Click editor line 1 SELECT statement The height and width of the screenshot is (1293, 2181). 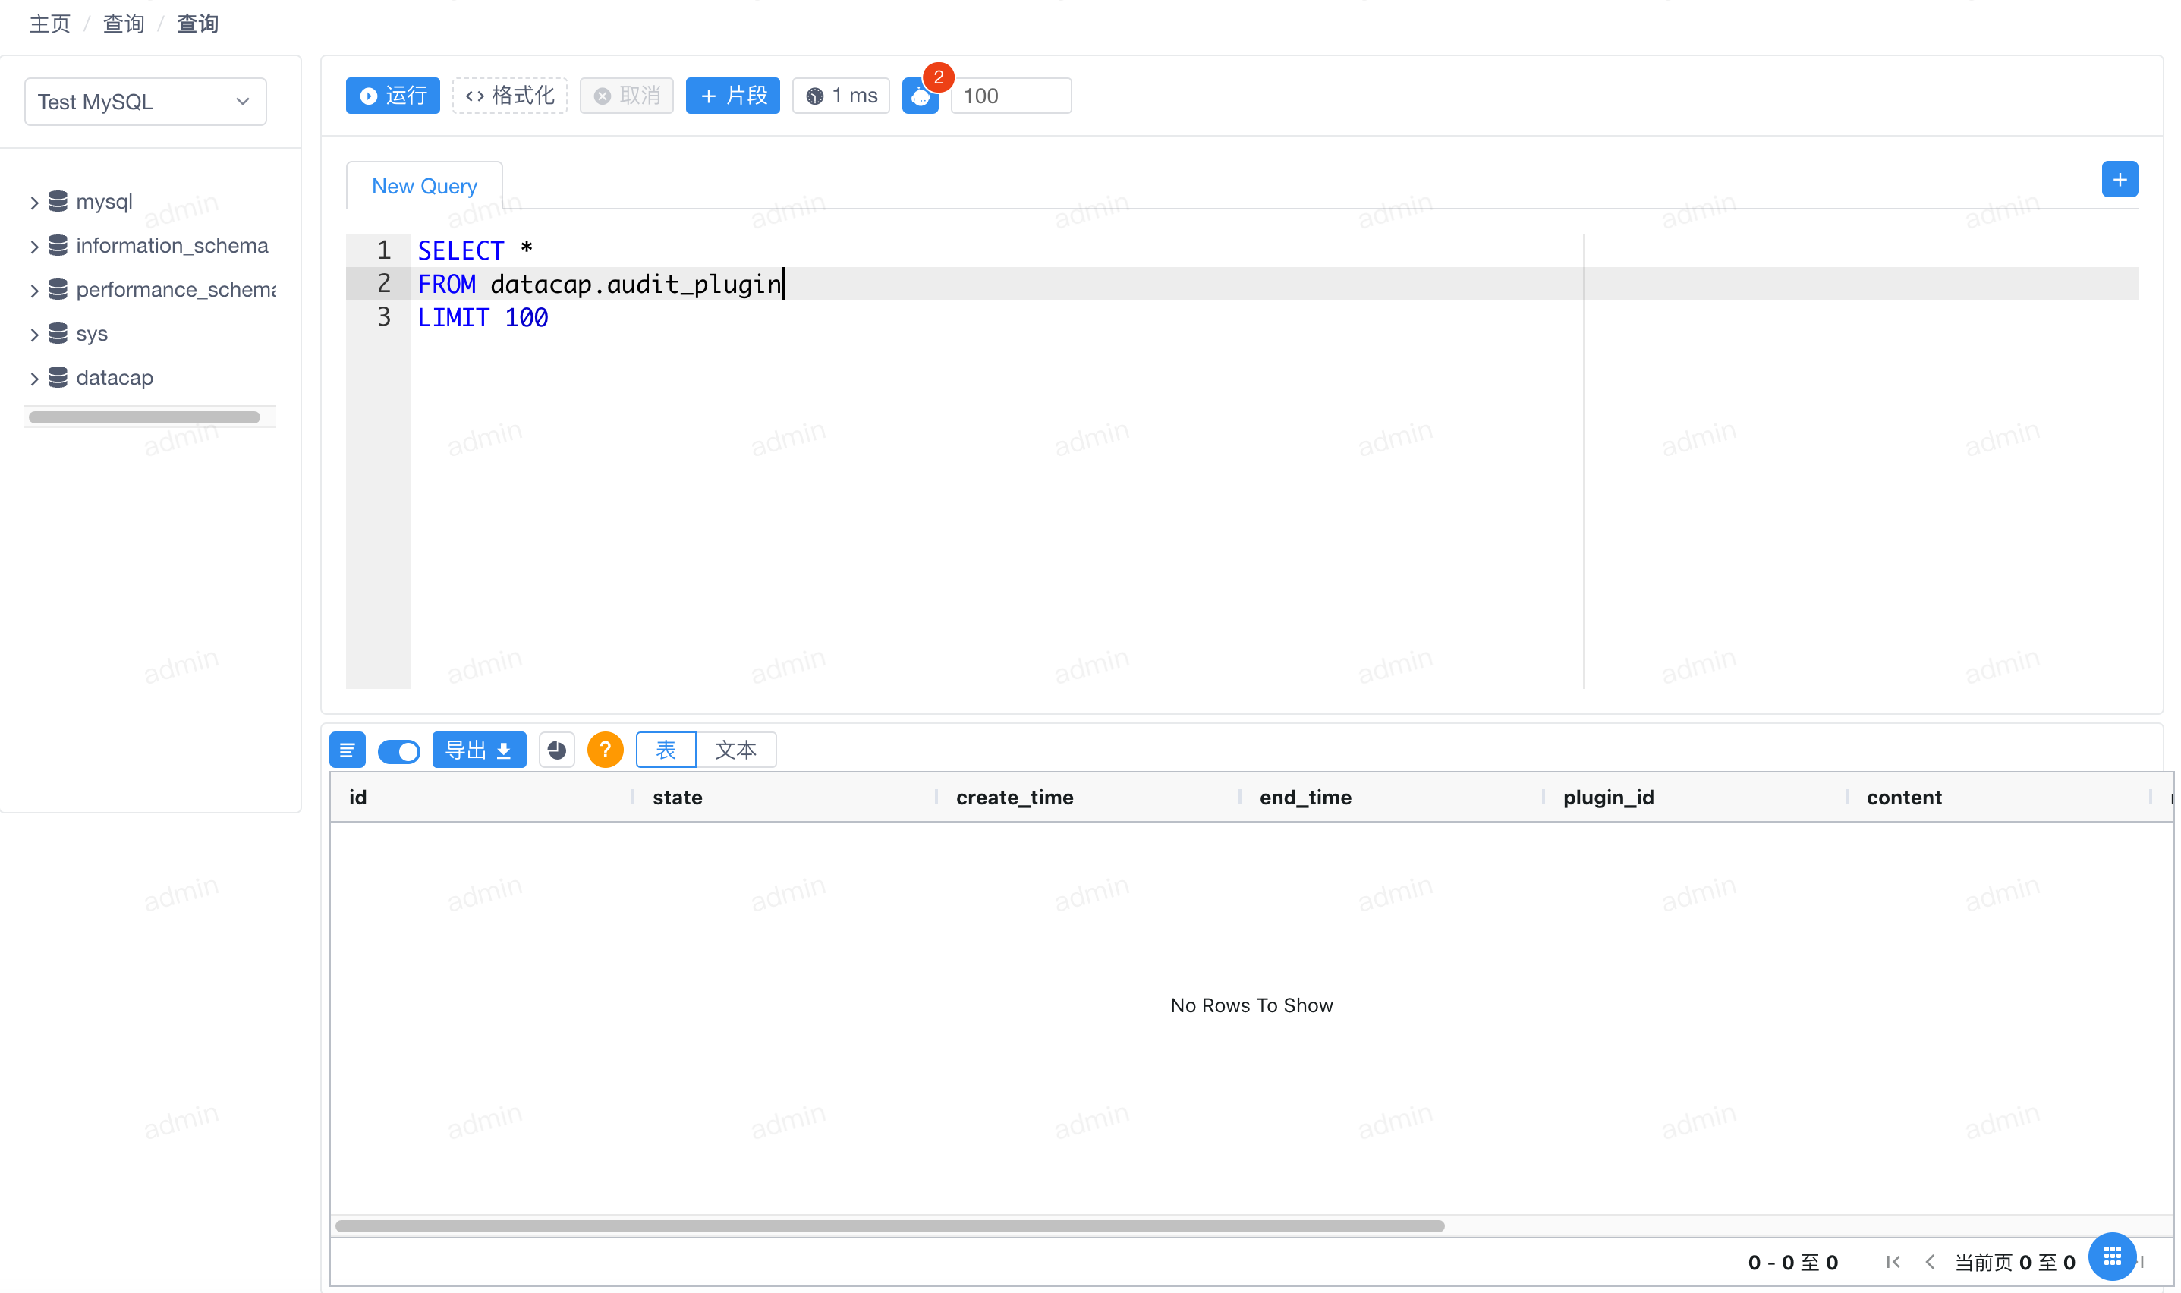pyautogui.click(x=475, y=251)
